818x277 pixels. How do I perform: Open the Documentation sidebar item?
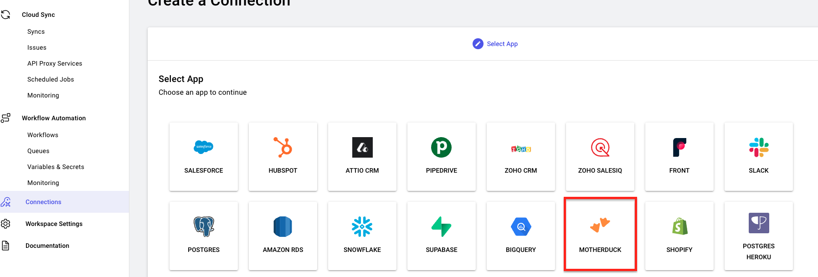(47, 246)
